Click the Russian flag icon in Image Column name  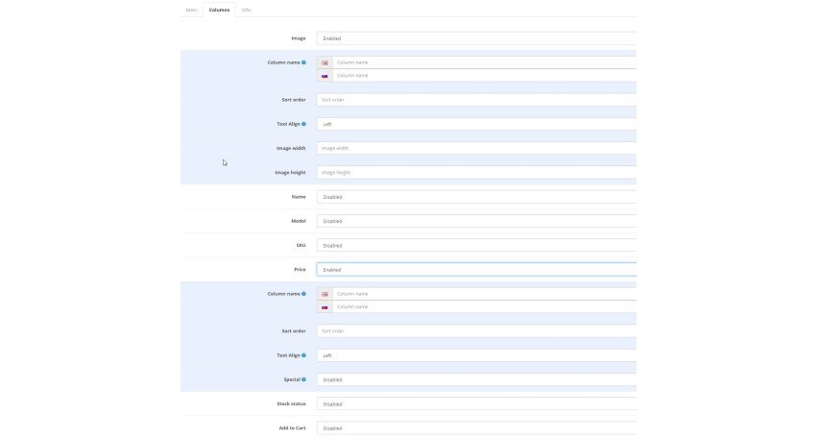[x=325, y=76]
